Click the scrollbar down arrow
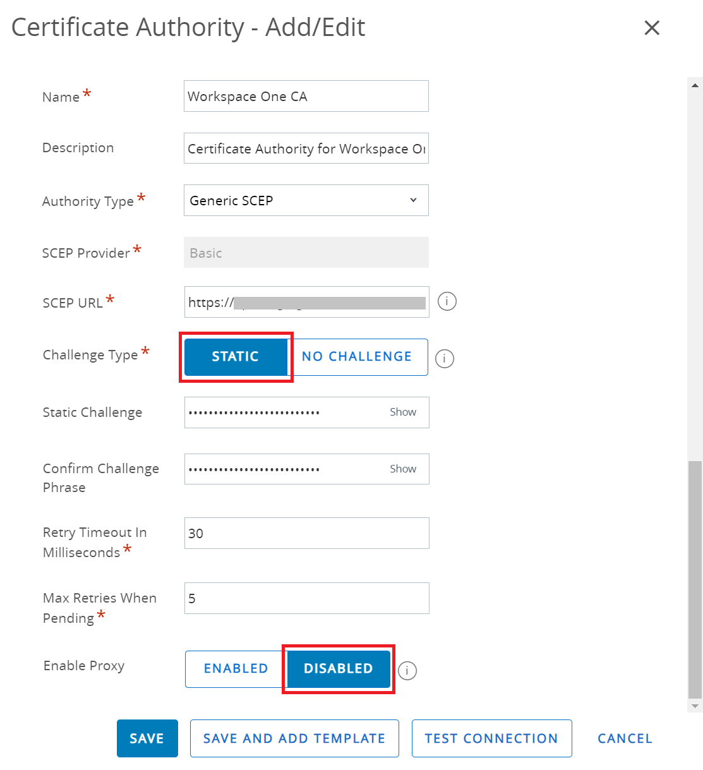703x770 pixels. (x=695, y=706)
